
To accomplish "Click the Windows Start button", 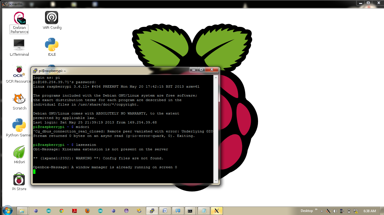I will 8,211.
